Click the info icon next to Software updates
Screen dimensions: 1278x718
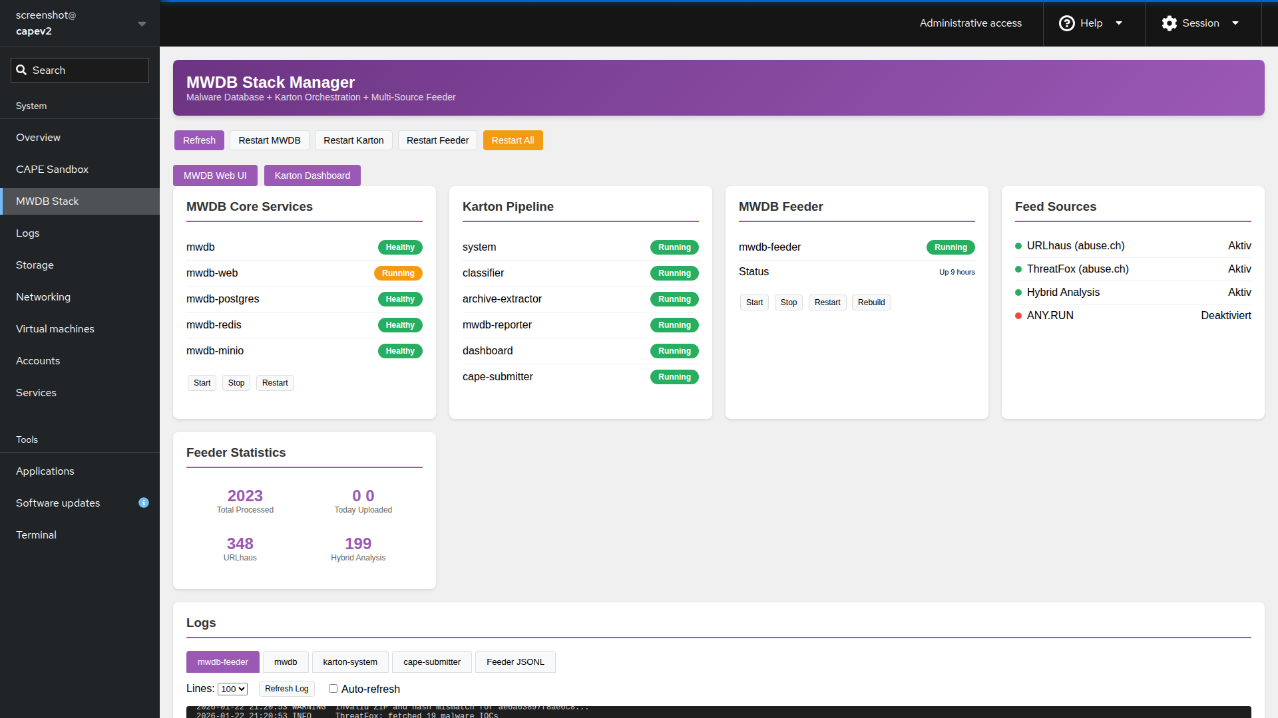pos(143,503)
